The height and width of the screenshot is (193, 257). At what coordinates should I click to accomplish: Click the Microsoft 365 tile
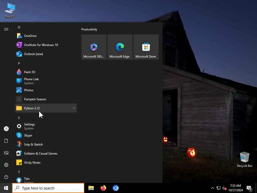94,47
